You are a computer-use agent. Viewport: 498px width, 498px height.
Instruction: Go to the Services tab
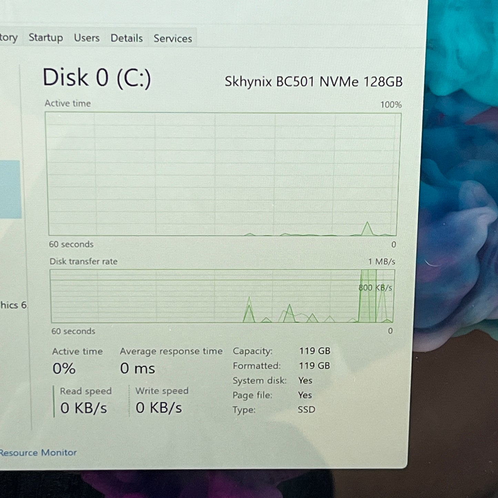tap(173, 39)
